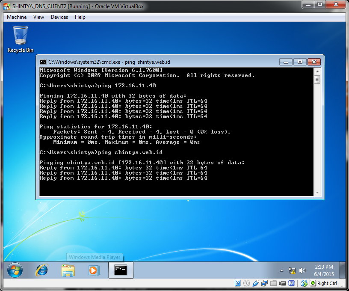
Task: Open the View menu in VirtualBox
Action: (38, 17)
